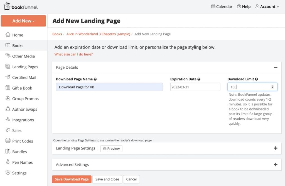Navigate to Author Swaps
The image size is (285, 186).
point(24,109)
